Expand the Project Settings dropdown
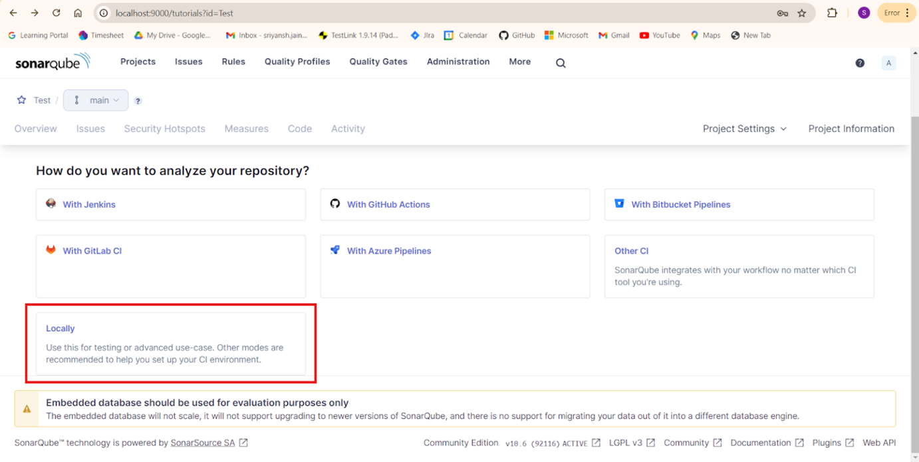Screen dimensions: 919x462 click(x=744, y=128)
